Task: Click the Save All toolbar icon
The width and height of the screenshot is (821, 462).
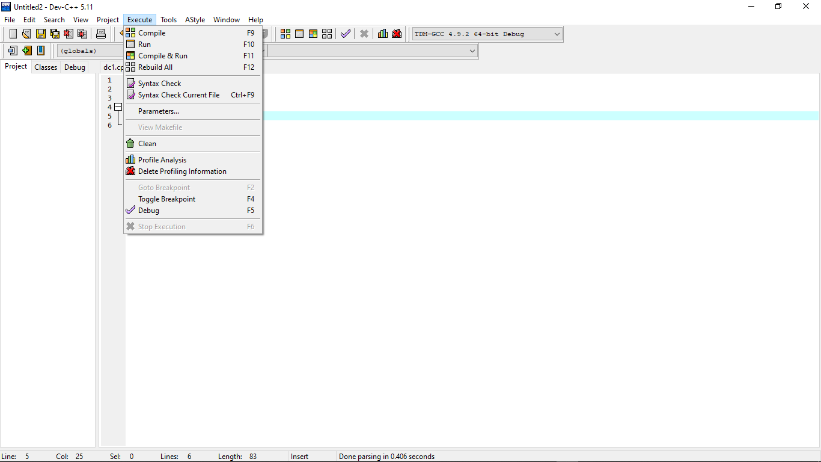Action: [54, 34]
